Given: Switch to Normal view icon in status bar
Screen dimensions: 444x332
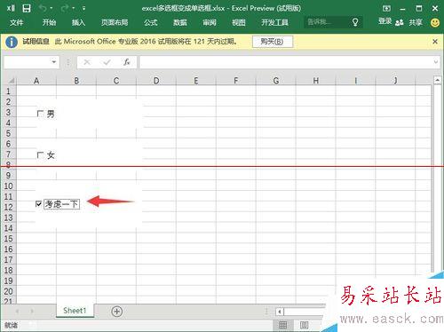Looking at the screenshot, I should (283, 325).
